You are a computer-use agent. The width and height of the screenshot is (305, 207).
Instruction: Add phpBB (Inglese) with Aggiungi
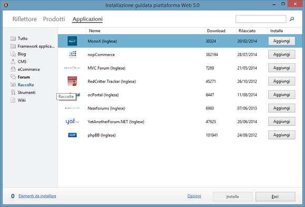click(x=282, y=135)
